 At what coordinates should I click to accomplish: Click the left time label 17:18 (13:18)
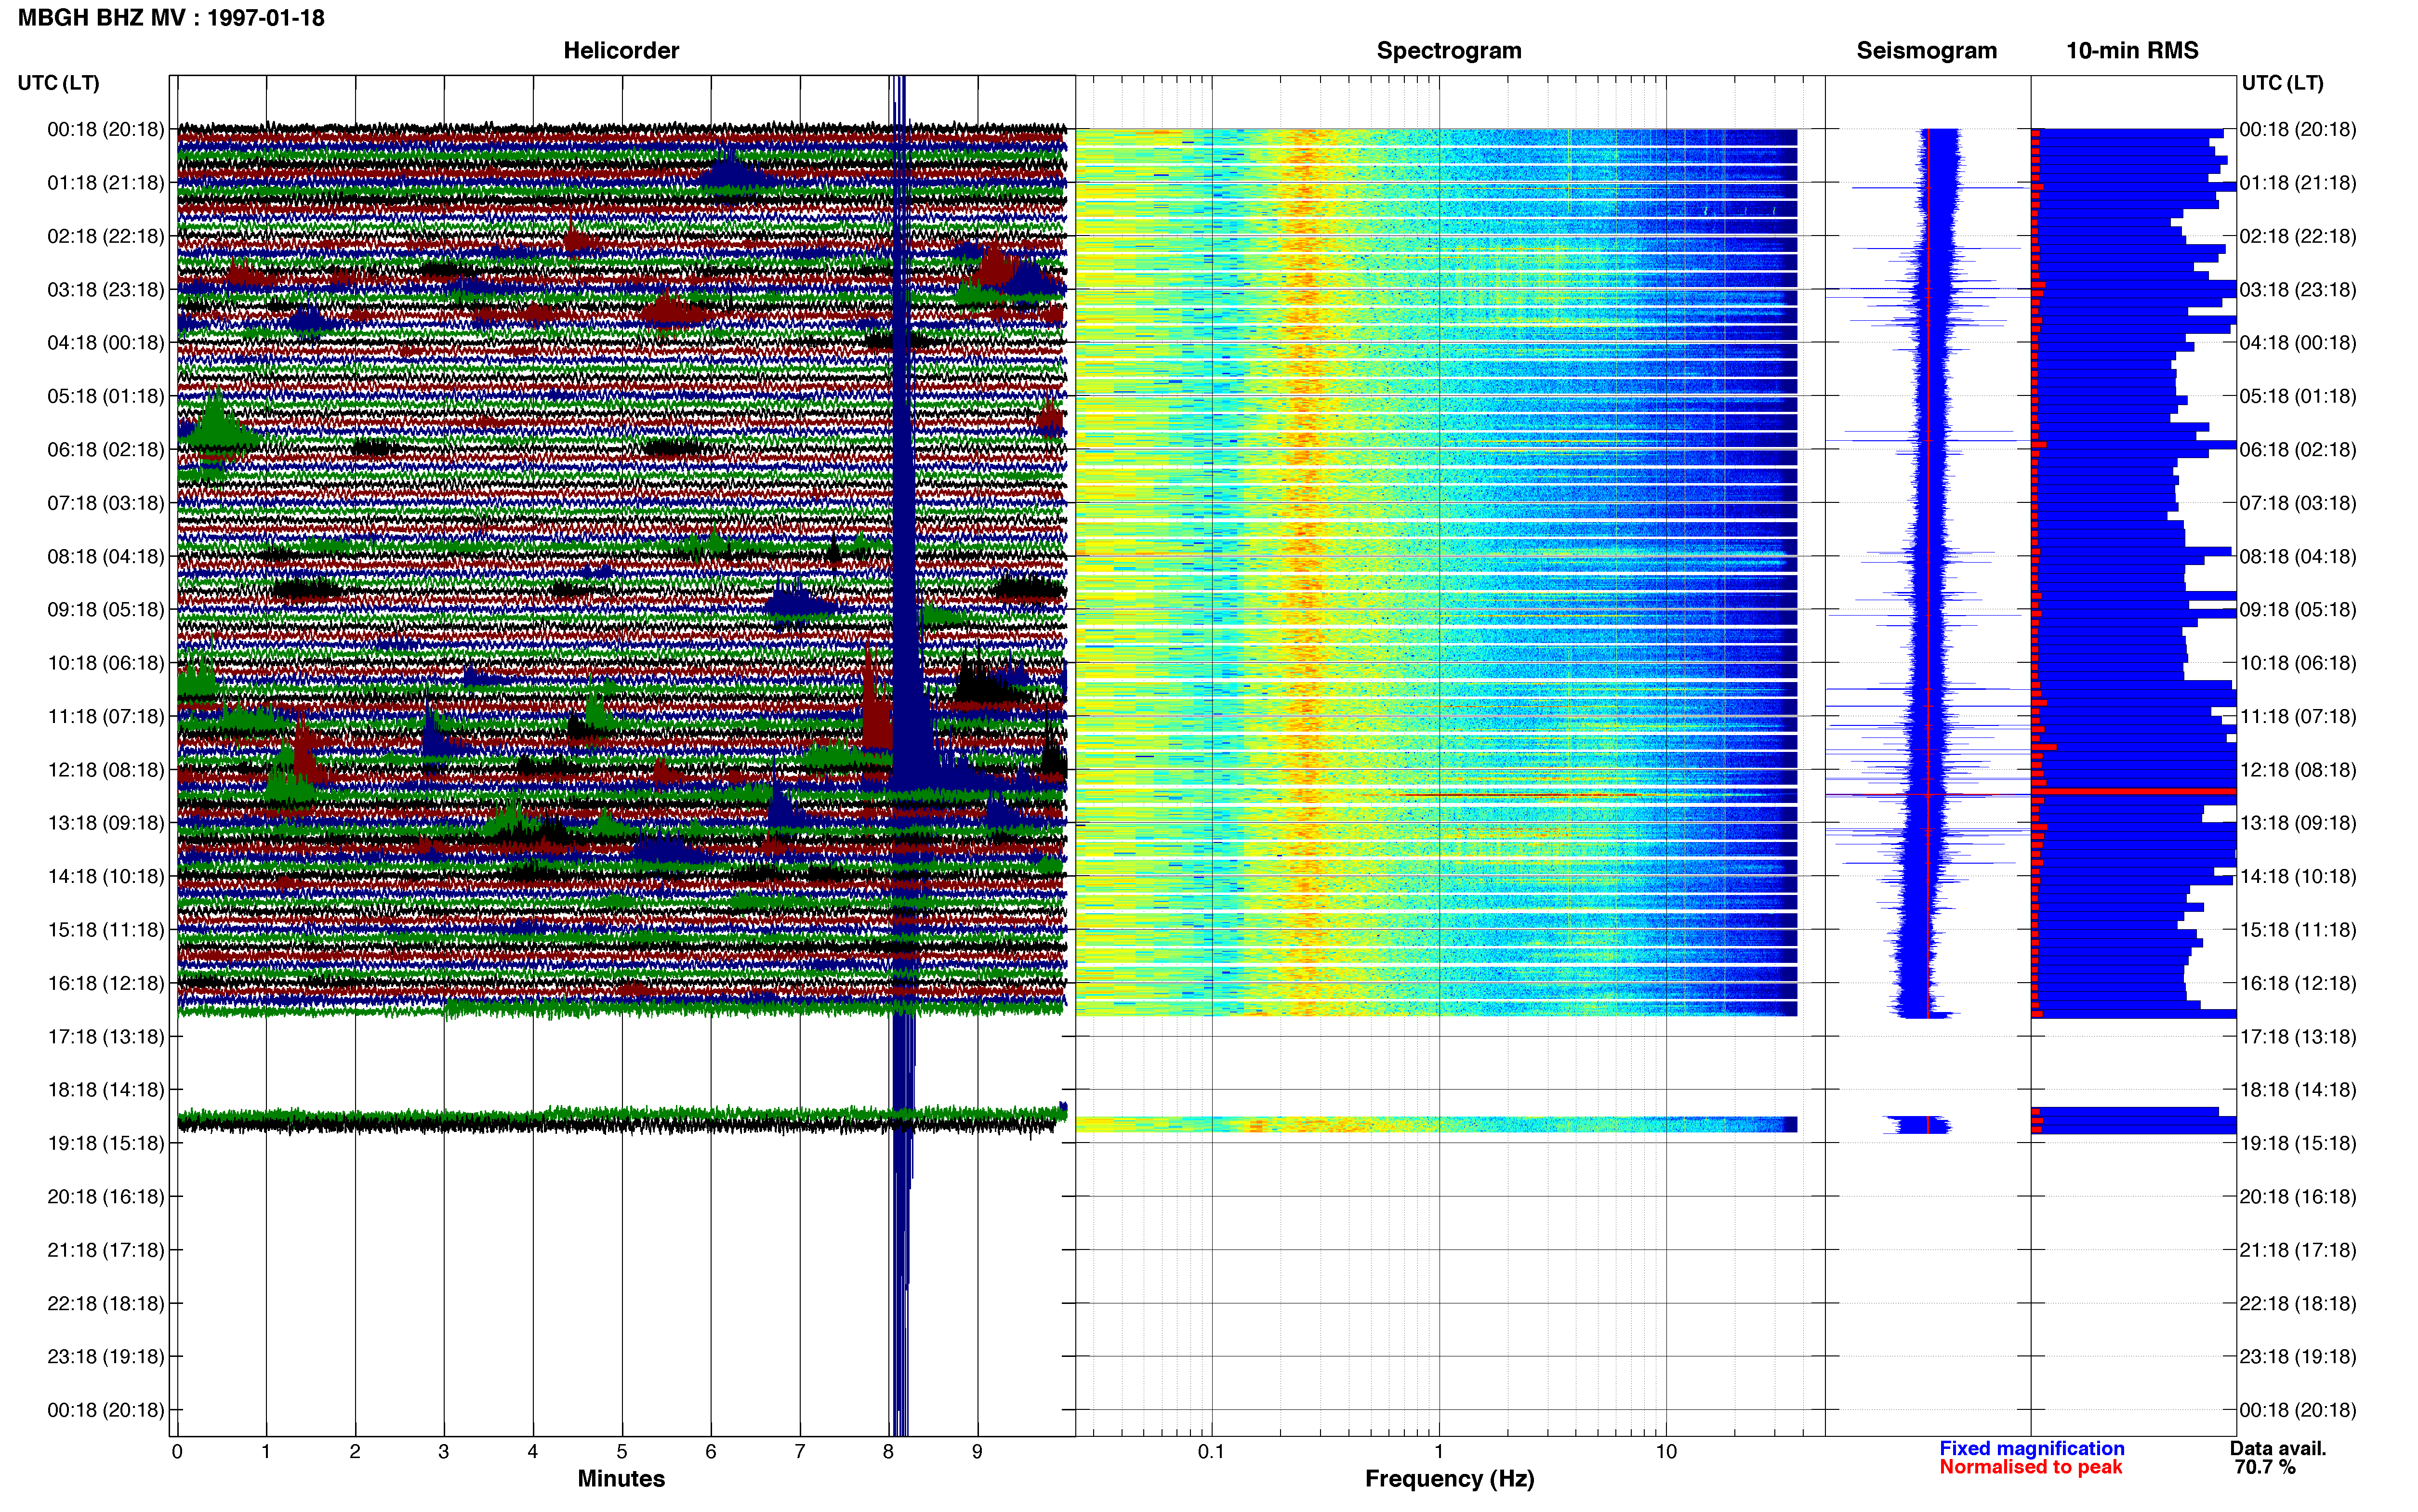[106, 1037]
